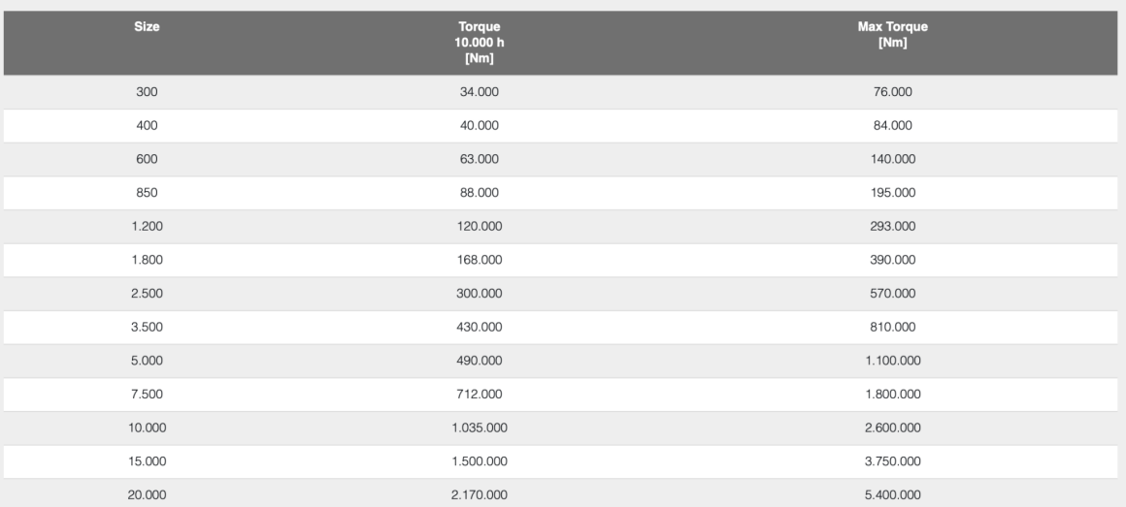Click the 34.000 torque value

482,92
